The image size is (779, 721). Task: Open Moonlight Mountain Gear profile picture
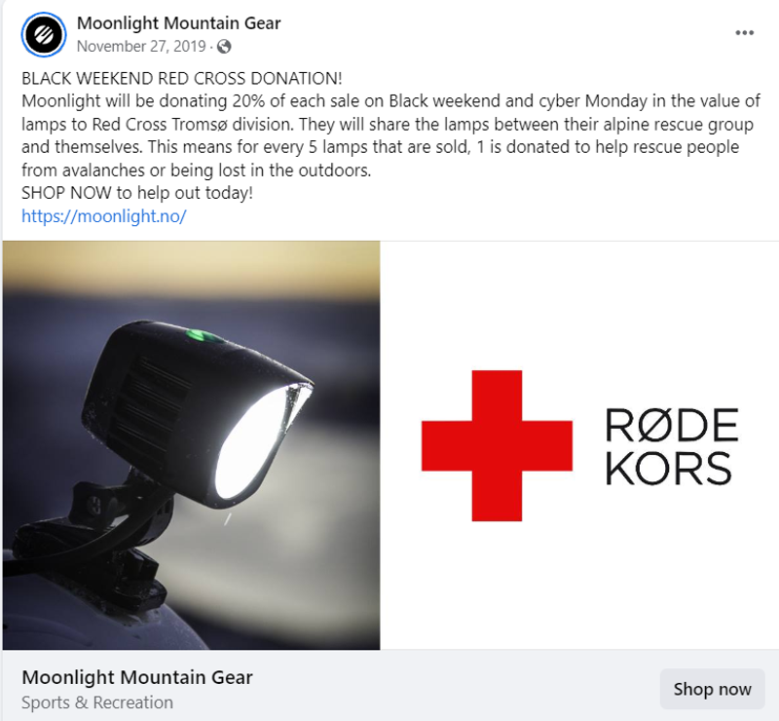[x=44, y=35]
